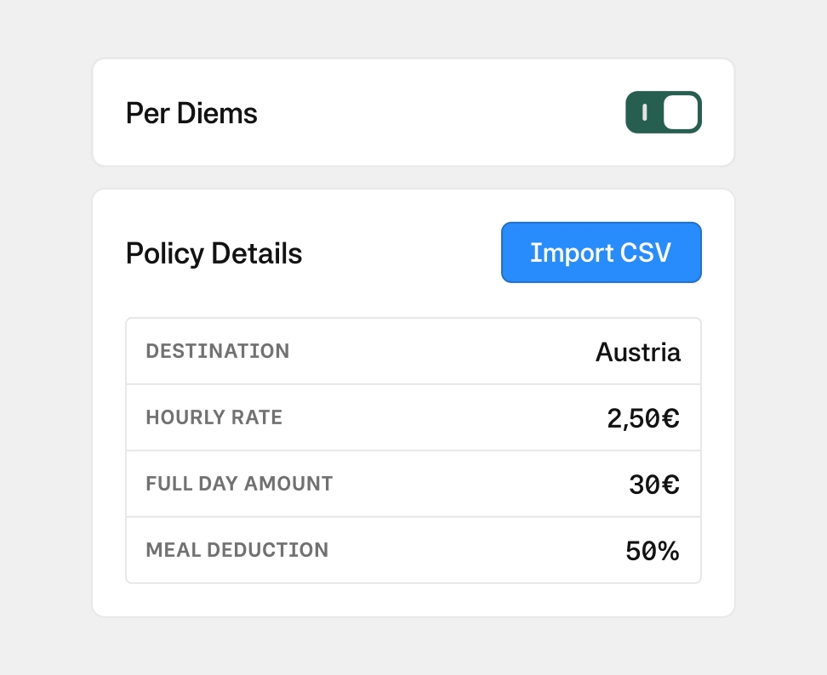Click the white knob of the Per Diems switch
Screen dimensions: 827x675
click(681, 112)
